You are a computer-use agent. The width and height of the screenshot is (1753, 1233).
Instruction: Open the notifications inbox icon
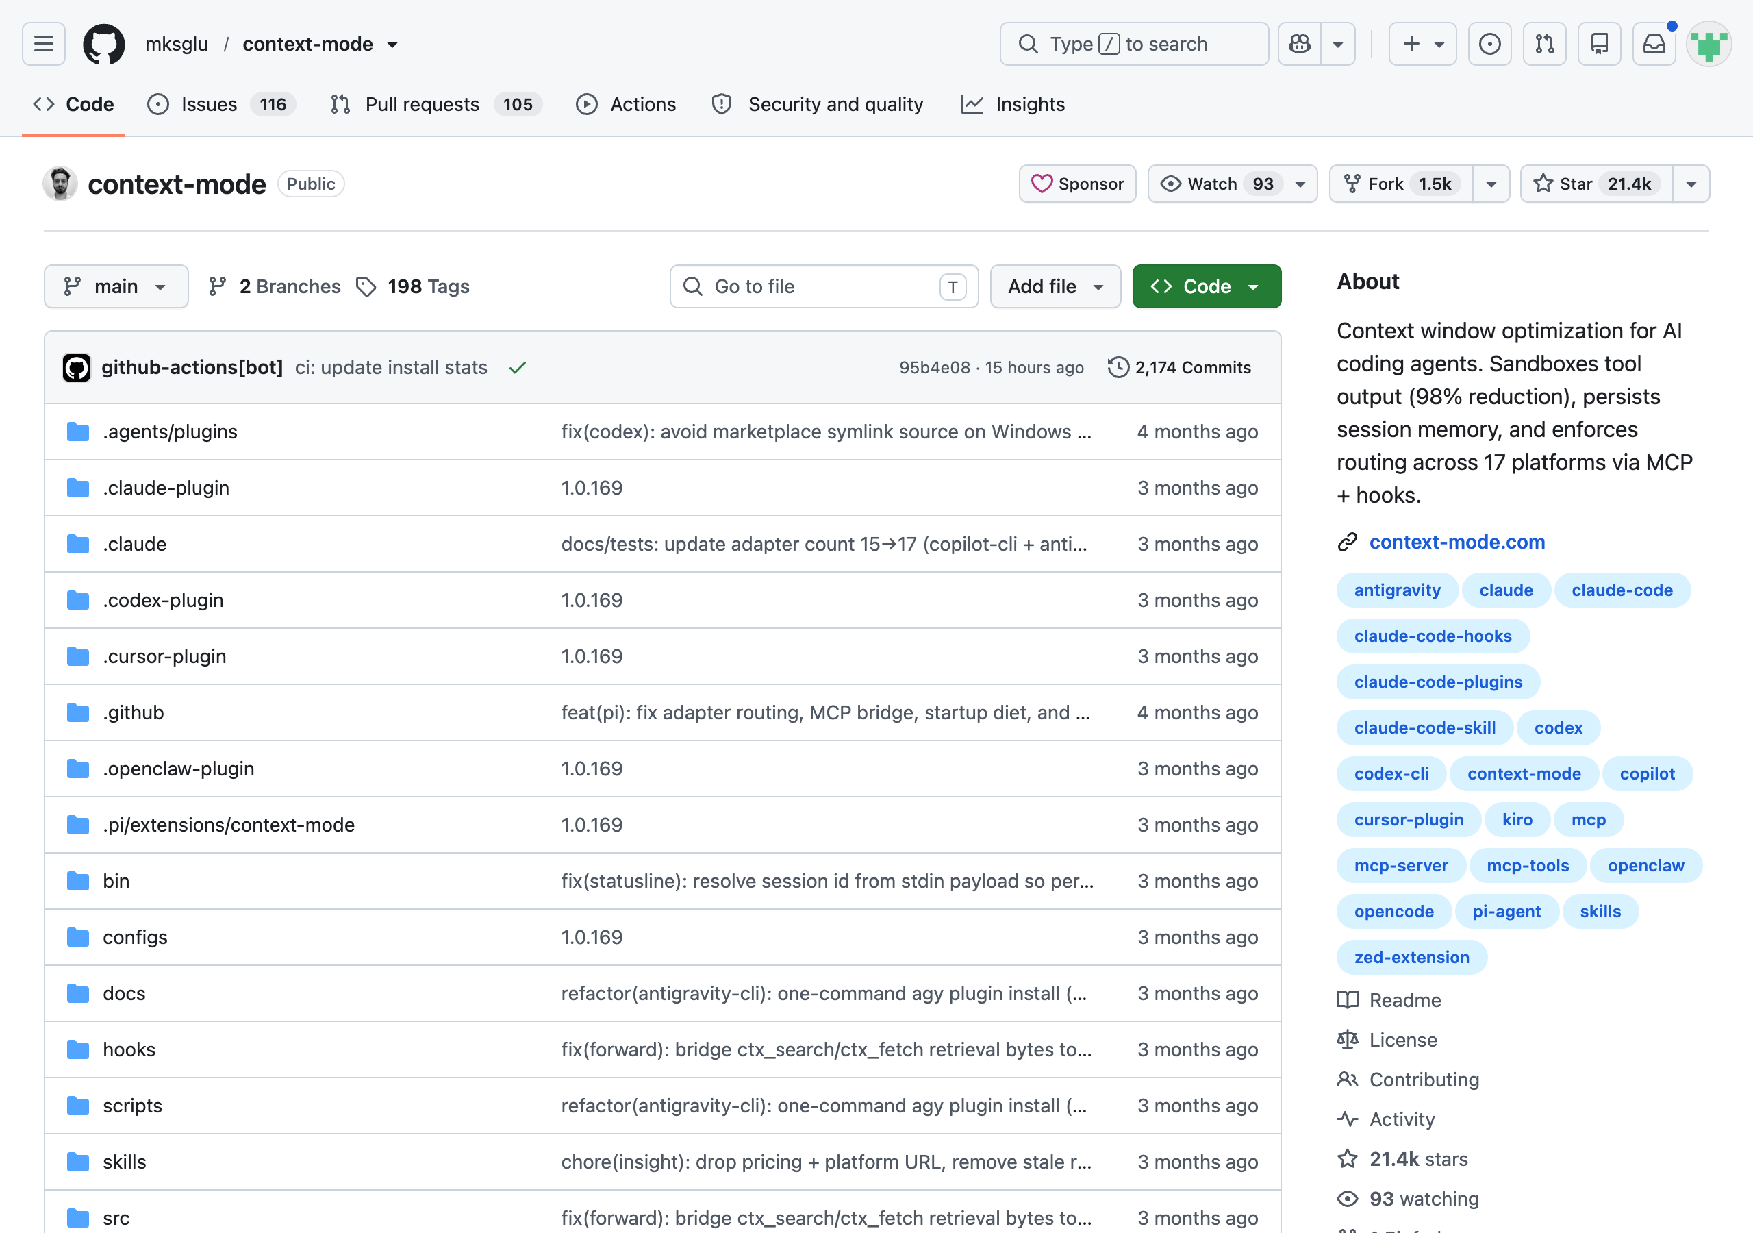point(1654,44)
